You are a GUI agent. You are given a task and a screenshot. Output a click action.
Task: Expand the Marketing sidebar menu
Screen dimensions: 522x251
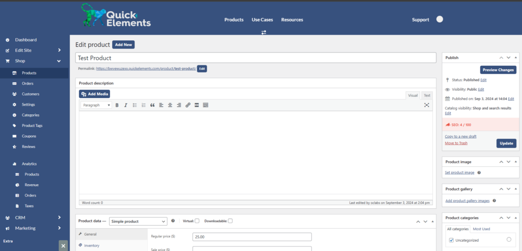pyautogui.click(x=59, y=228)
